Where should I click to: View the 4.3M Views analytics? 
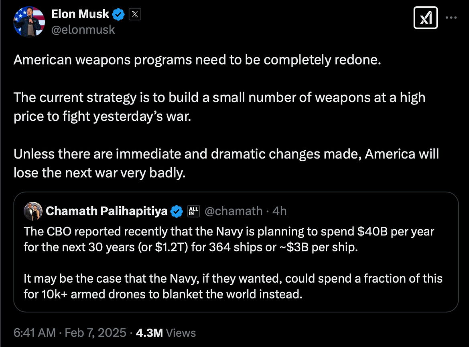pyautogui.click(x=166, y=333)
